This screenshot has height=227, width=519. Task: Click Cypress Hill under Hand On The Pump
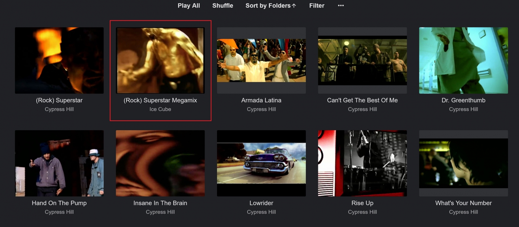(x=59, y=212)
